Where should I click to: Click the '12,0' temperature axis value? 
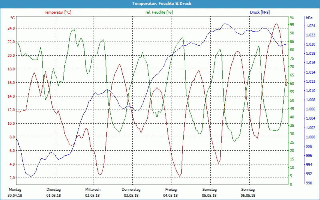[11, 110]
